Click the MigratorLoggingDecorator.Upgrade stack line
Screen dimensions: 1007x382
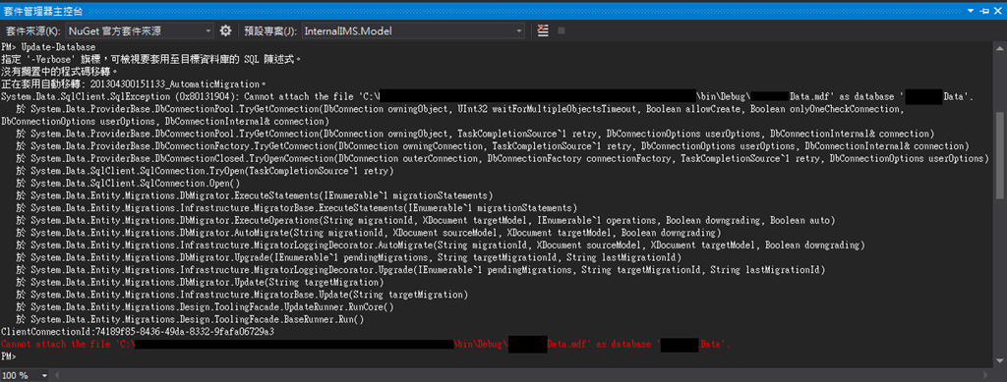(x=421, y=269)
